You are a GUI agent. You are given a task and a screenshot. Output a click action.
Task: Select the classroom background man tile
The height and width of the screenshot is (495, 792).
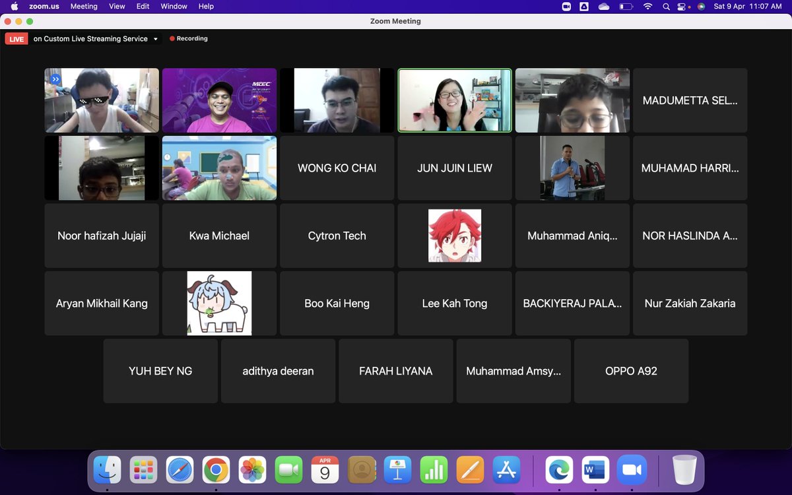click(x=219, y=168)
